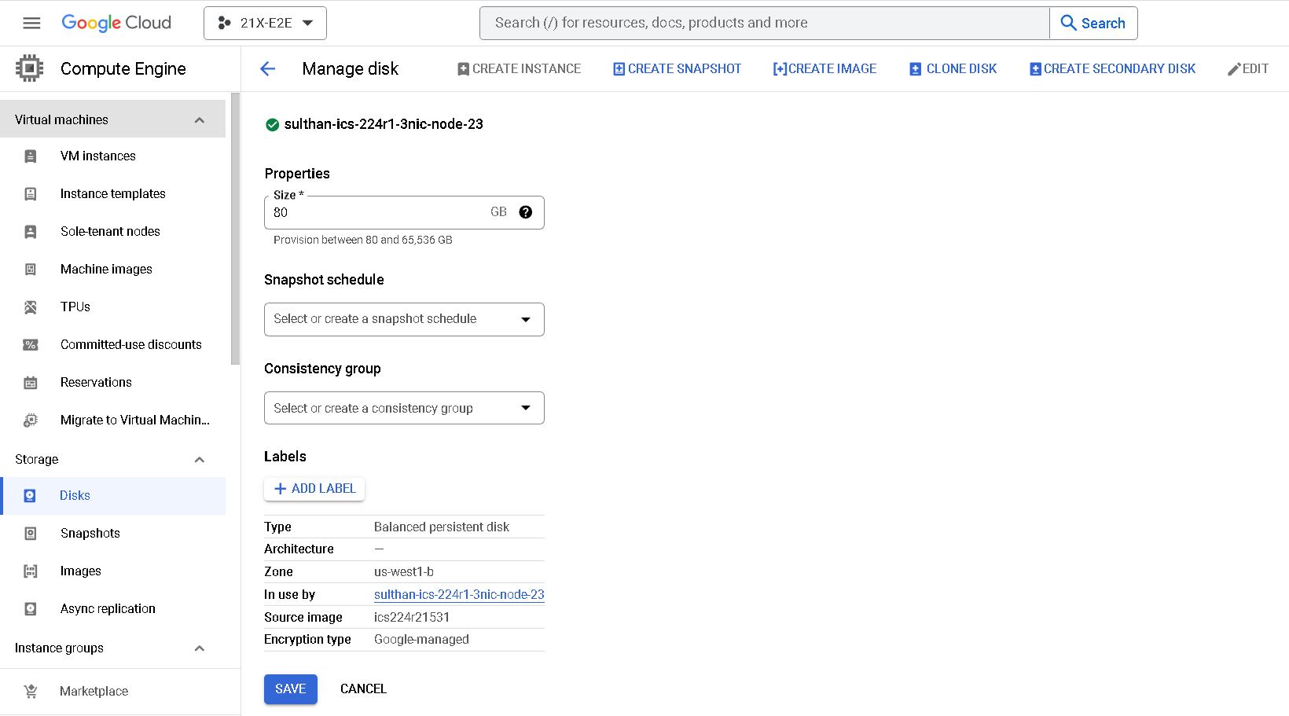Click the Reservations calendar icon
1289x716 pixels.
coord(31,383)
